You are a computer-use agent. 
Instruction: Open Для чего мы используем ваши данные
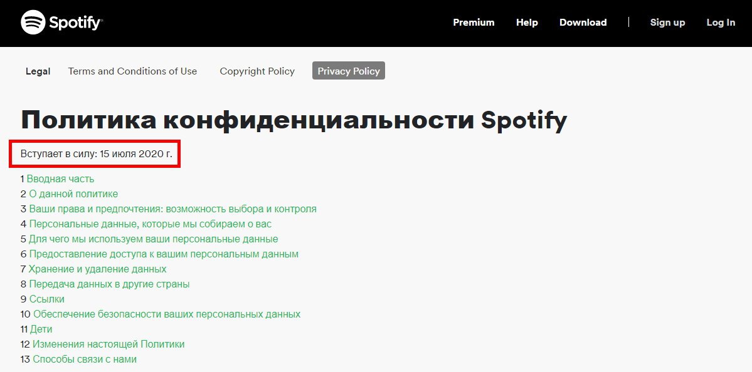pyautogui.click(x=154, y=239)
